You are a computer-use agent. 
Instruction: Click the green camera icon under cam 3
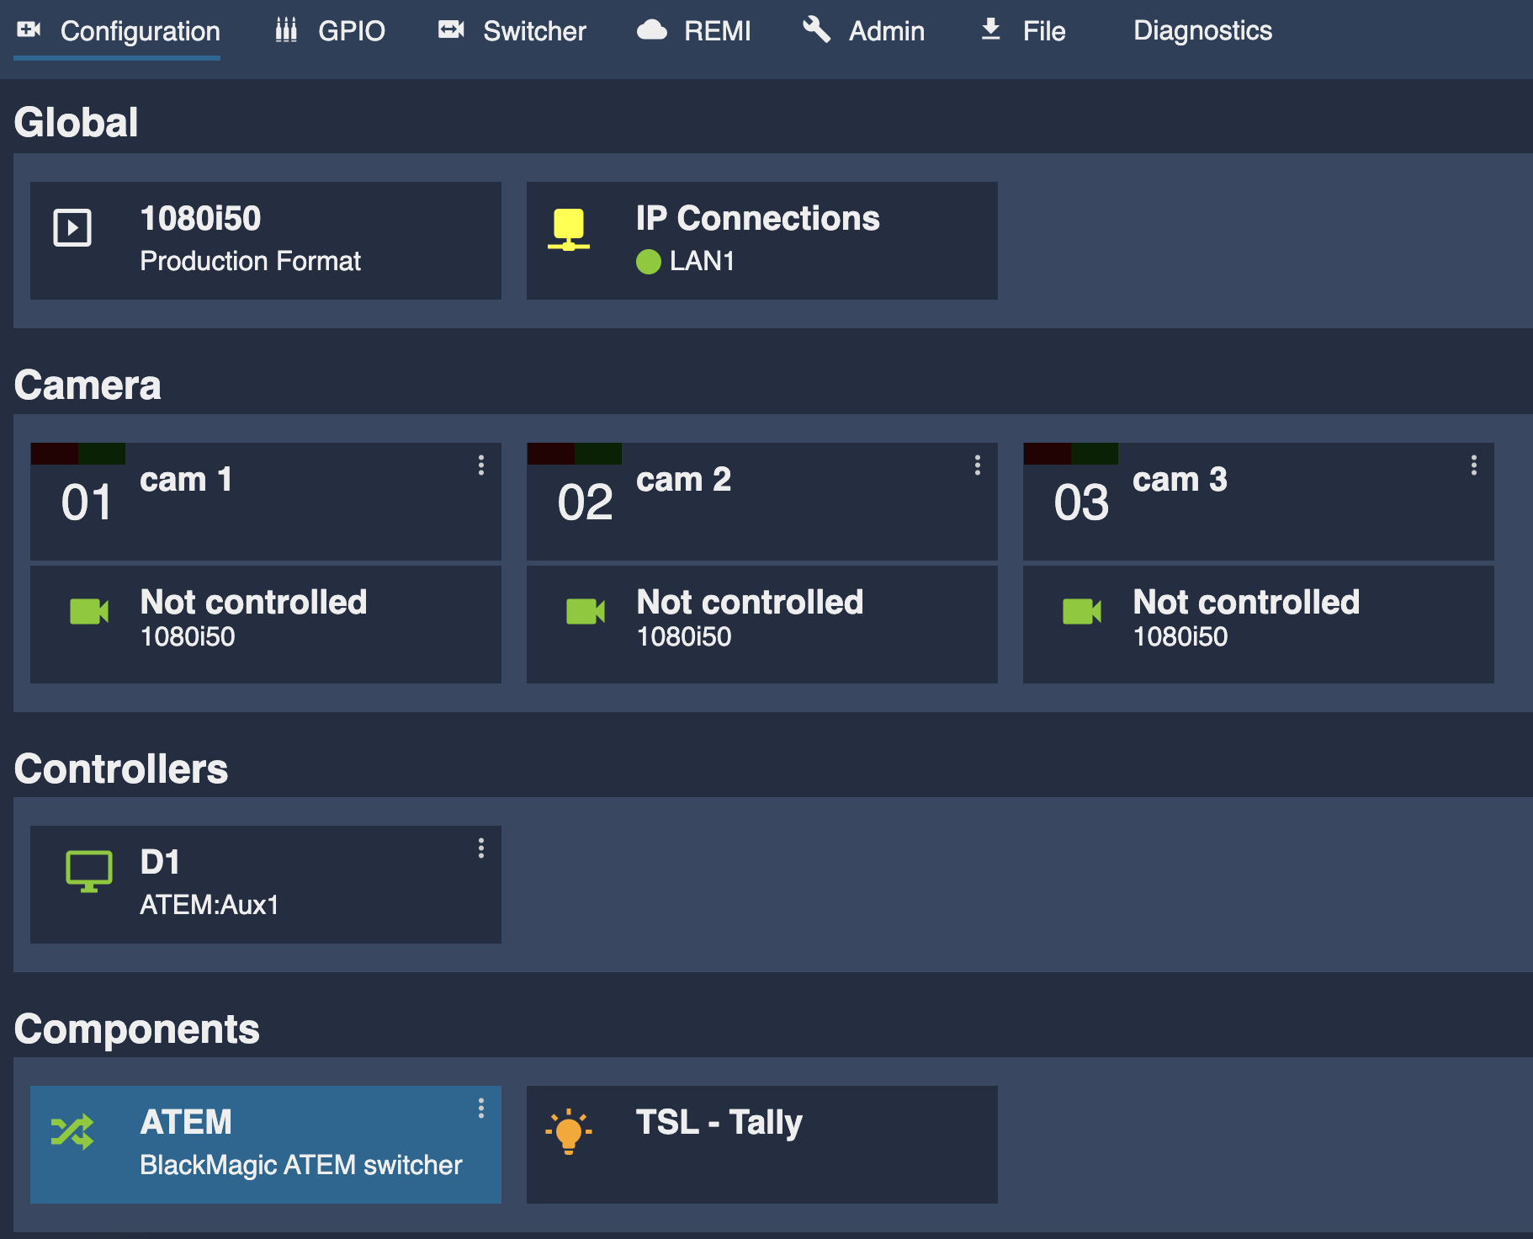tap(1082, 612)
